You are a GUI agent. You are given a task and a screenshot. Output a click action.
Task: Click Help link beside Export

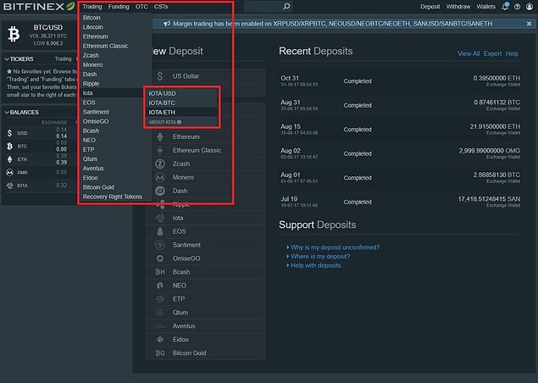click(x=512, y=53)
